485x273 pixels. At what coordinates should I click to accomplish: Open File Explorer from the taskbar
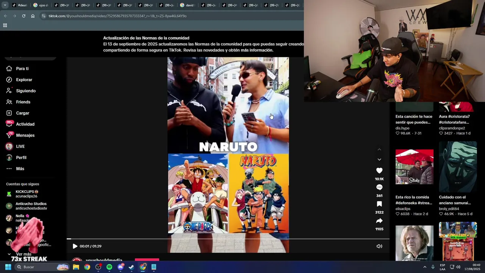tap(76, 267)
